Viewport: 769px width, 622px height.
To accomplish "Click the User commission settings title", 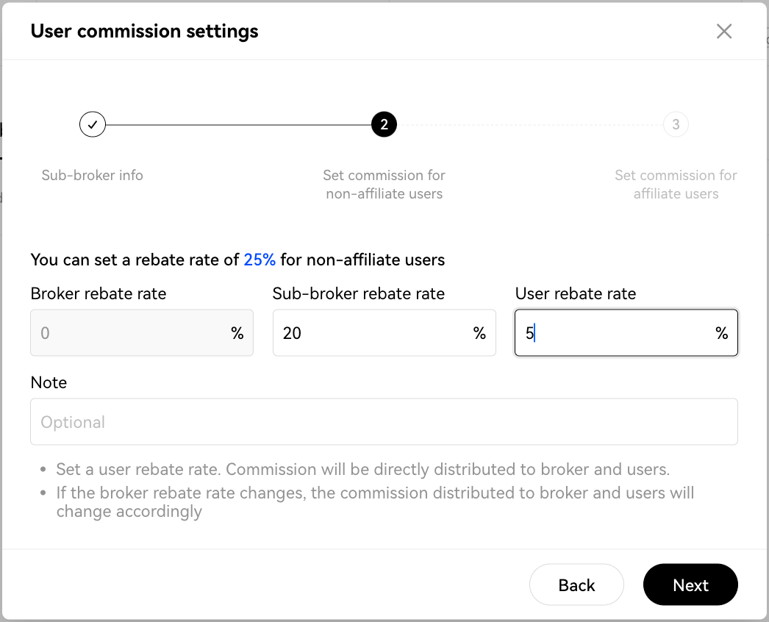I will tap(145, 32).
